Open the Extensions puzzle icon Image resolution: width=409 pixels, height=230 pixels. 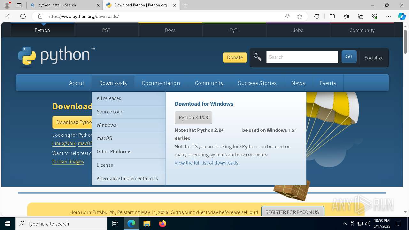pyautogui.click(x=317, y=16)
